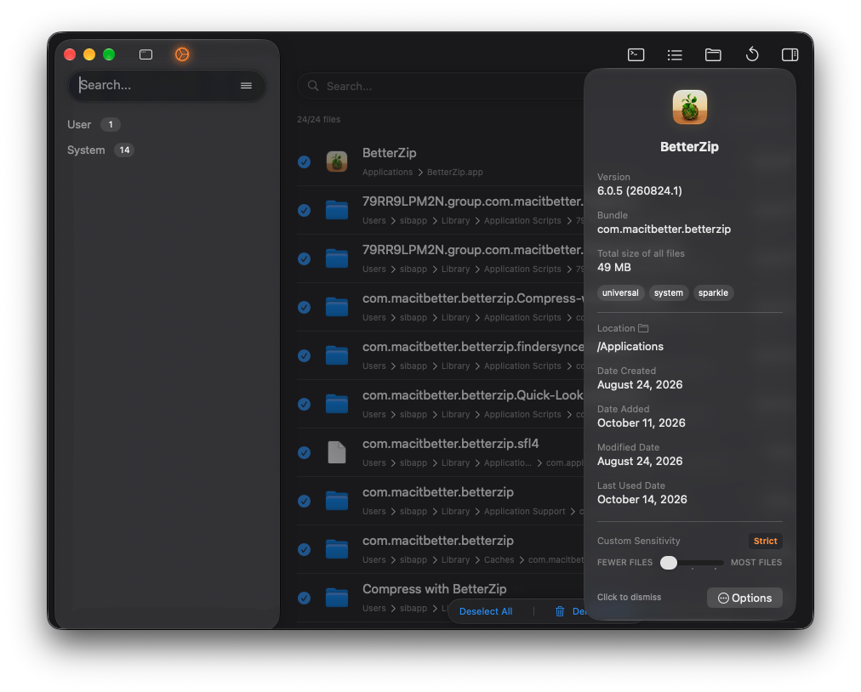
Task: Click the orange circular aperture icon
Action: (x=182, y=54)
